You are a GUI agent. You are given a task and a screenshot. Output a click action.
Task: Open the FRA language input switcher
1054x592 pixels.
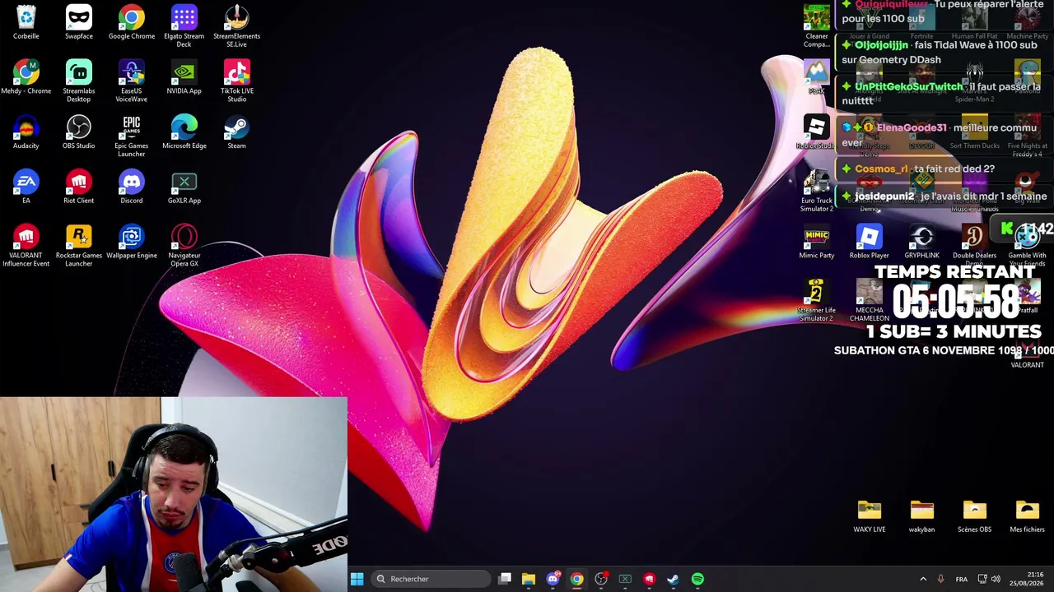[961, 579]
